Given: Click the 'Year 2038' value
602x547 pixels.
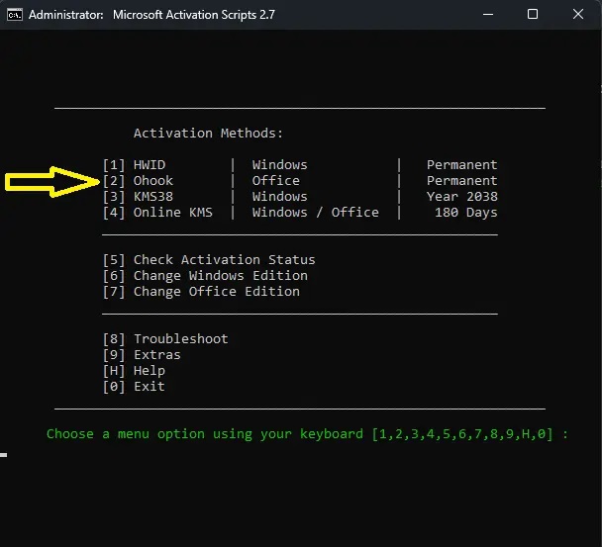Looking at the screenshot, I should [461, 197].
